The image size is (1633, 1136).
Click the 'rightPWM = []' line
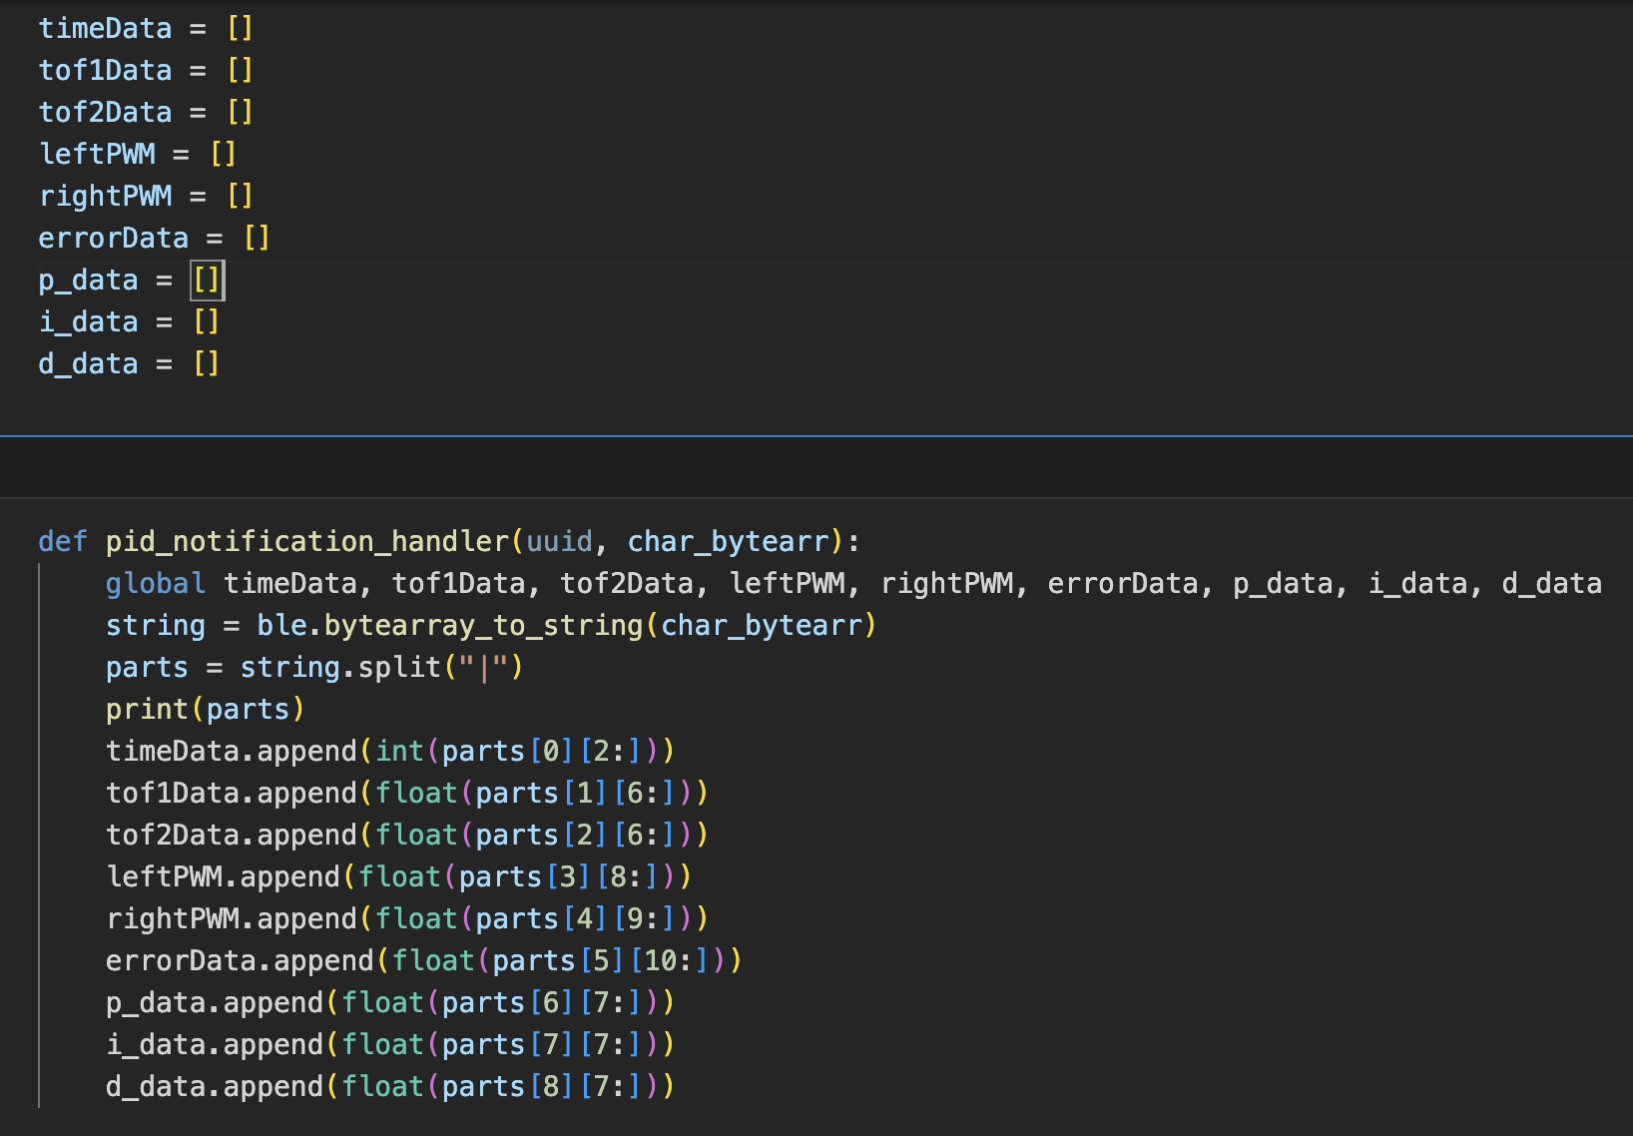click(x=146, y=196)
